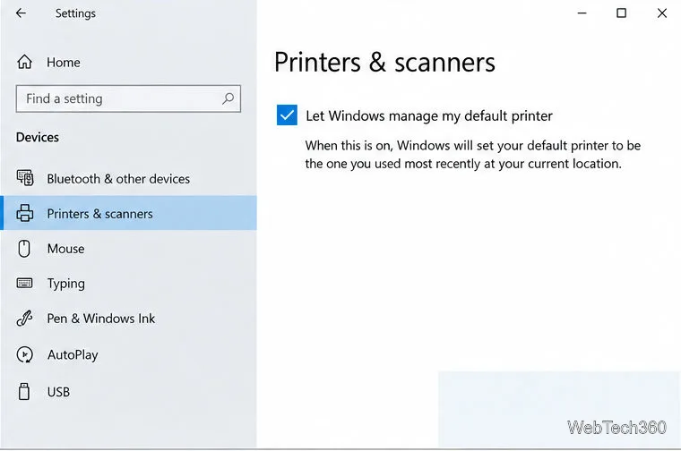Close the Settings window
681x451 pixels.
662,13
